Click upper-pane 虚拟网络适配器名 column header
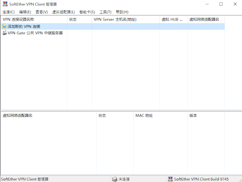 pyautogui.click(x=206, y=19)
